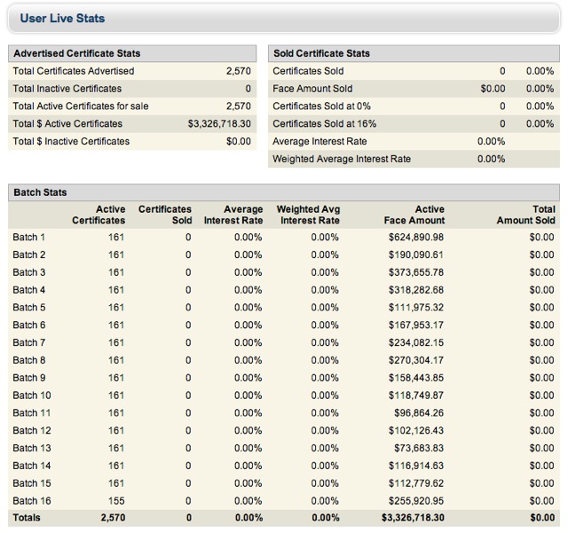Click the Total $ Inactive Certificates label
568x533 pixels.
71,141
